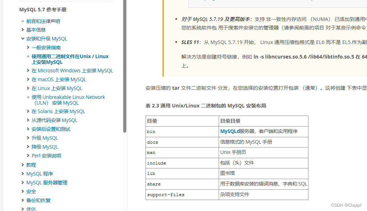Expand the 升级 MySQL chevron
Image resolution: width=367 pixels, height=211 pixels.
click(x=28, y=138)
